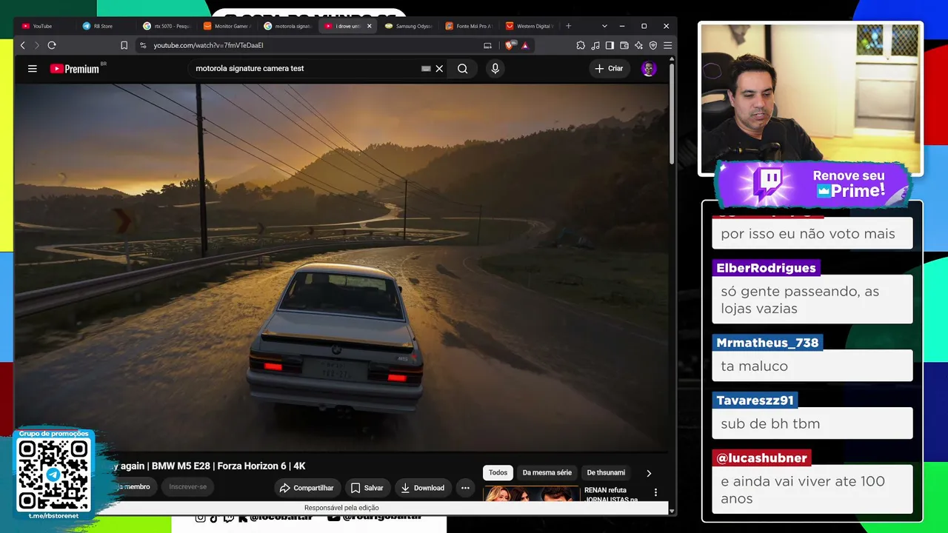948x533 pixels.
Task: Click chat username Mrmatheus_738
Action: [x=767, y=343]
